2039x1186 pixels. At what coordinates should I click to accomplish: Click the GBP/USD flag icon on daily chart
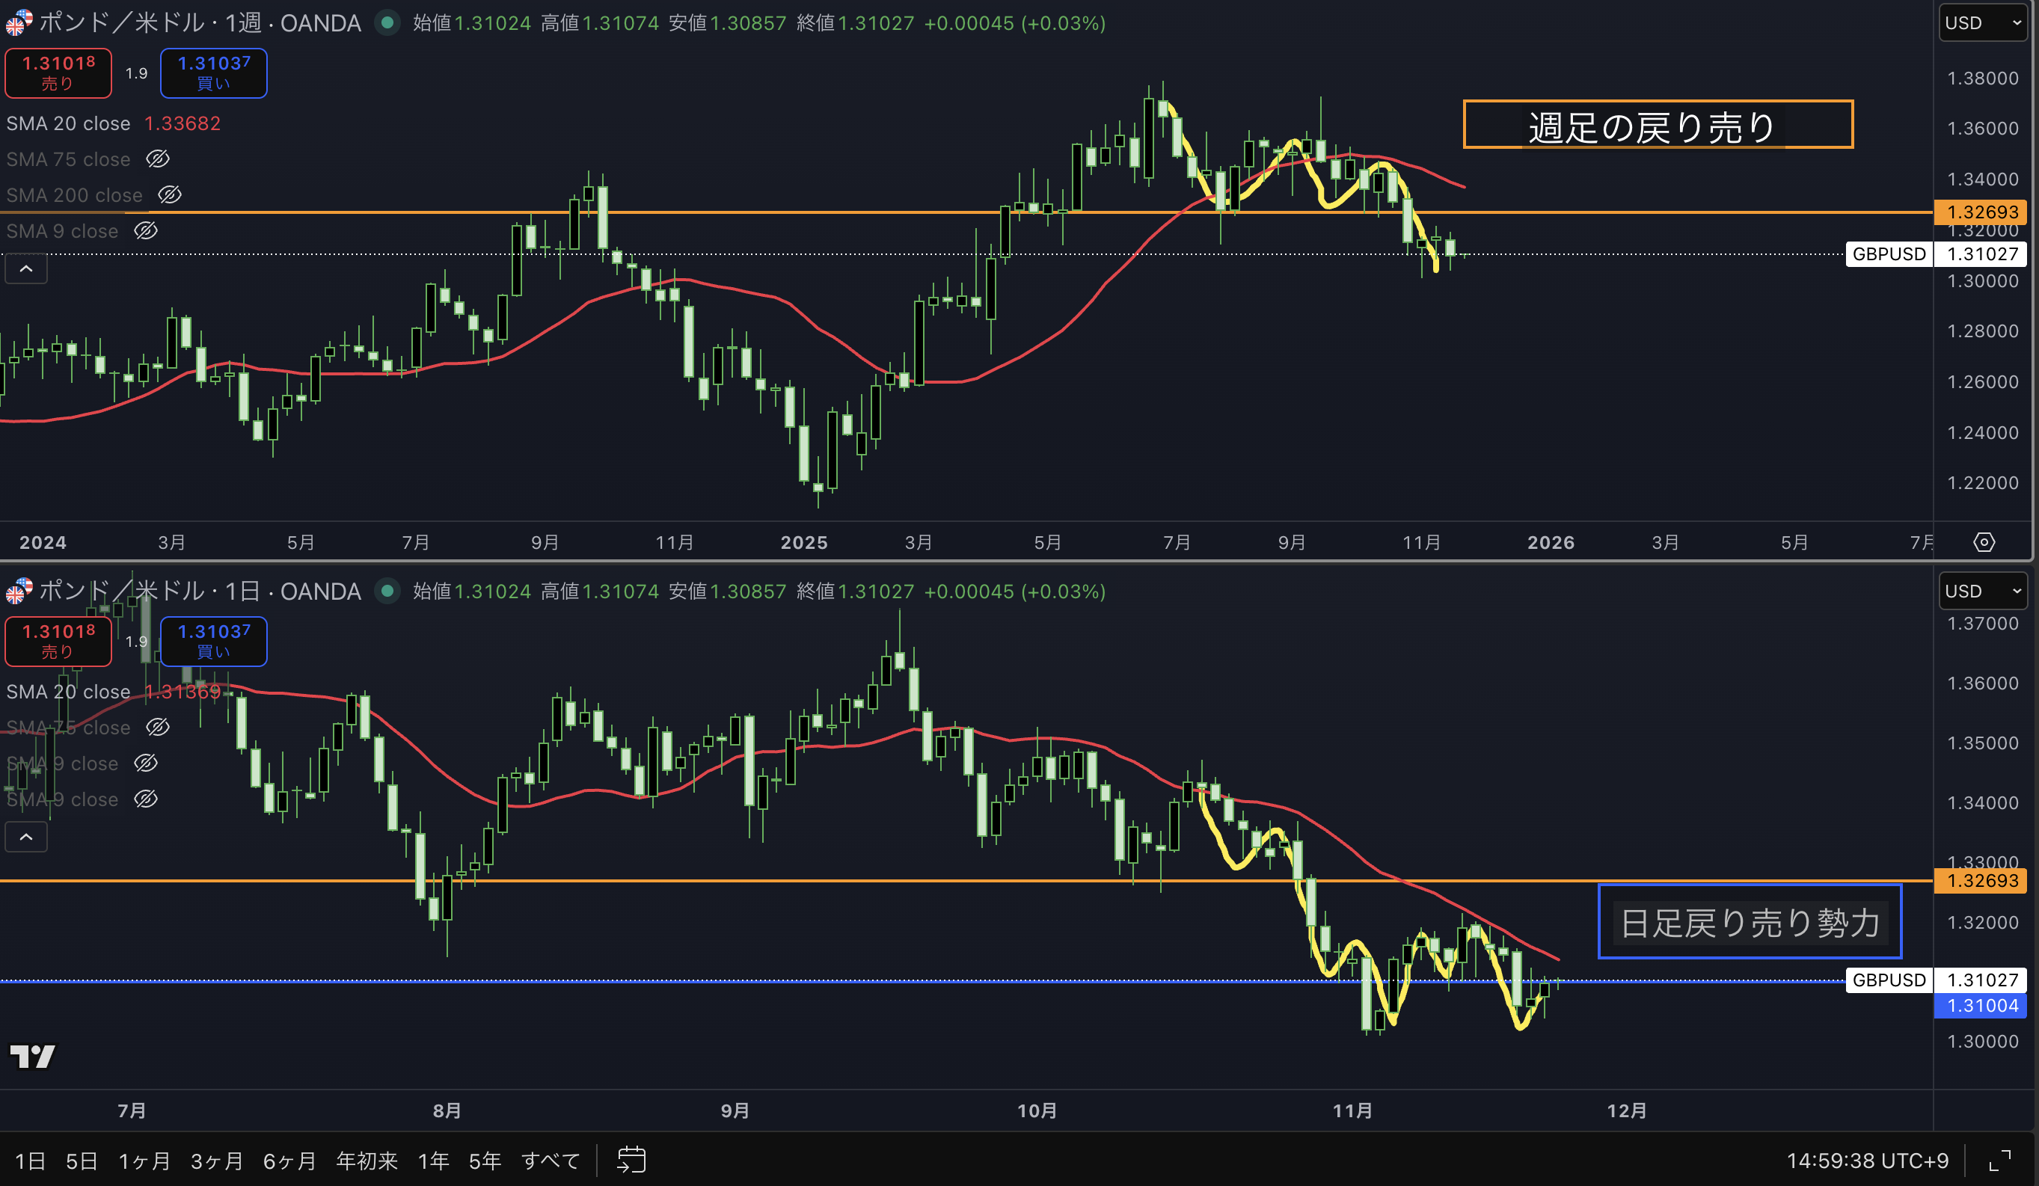(18, 591)
